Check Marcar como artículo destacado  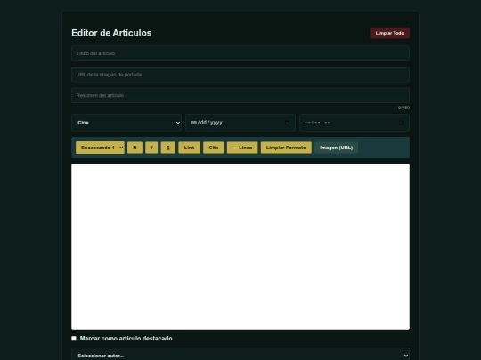[74, 339]
